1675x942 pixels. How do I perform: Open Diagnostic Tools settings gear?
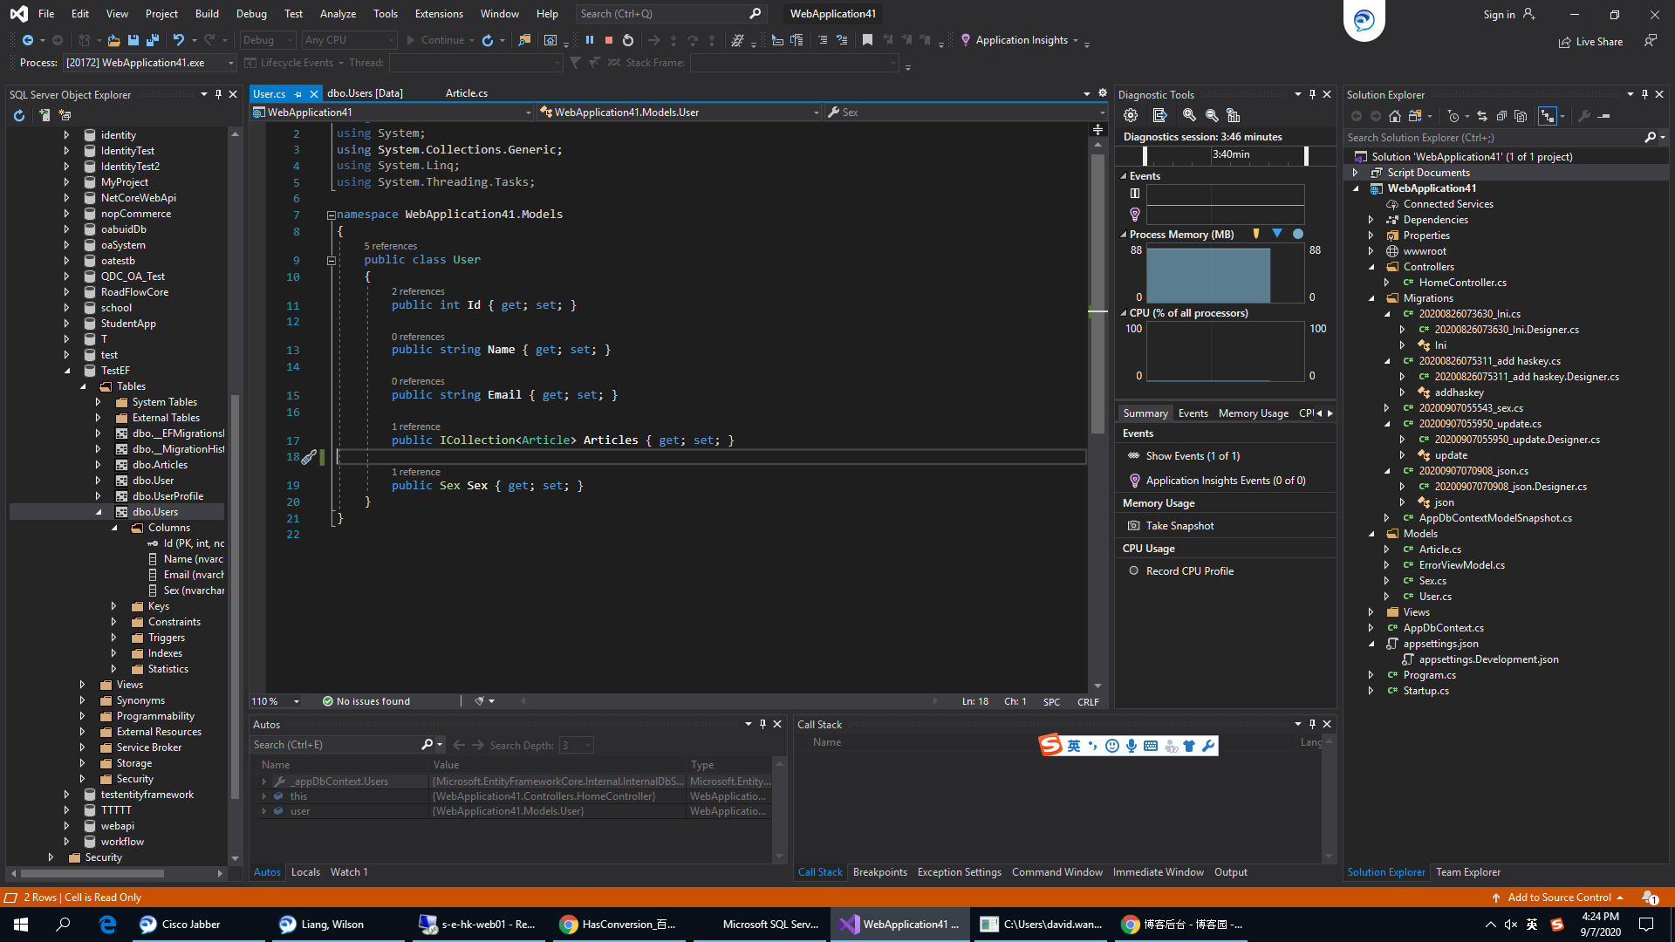1131,115
